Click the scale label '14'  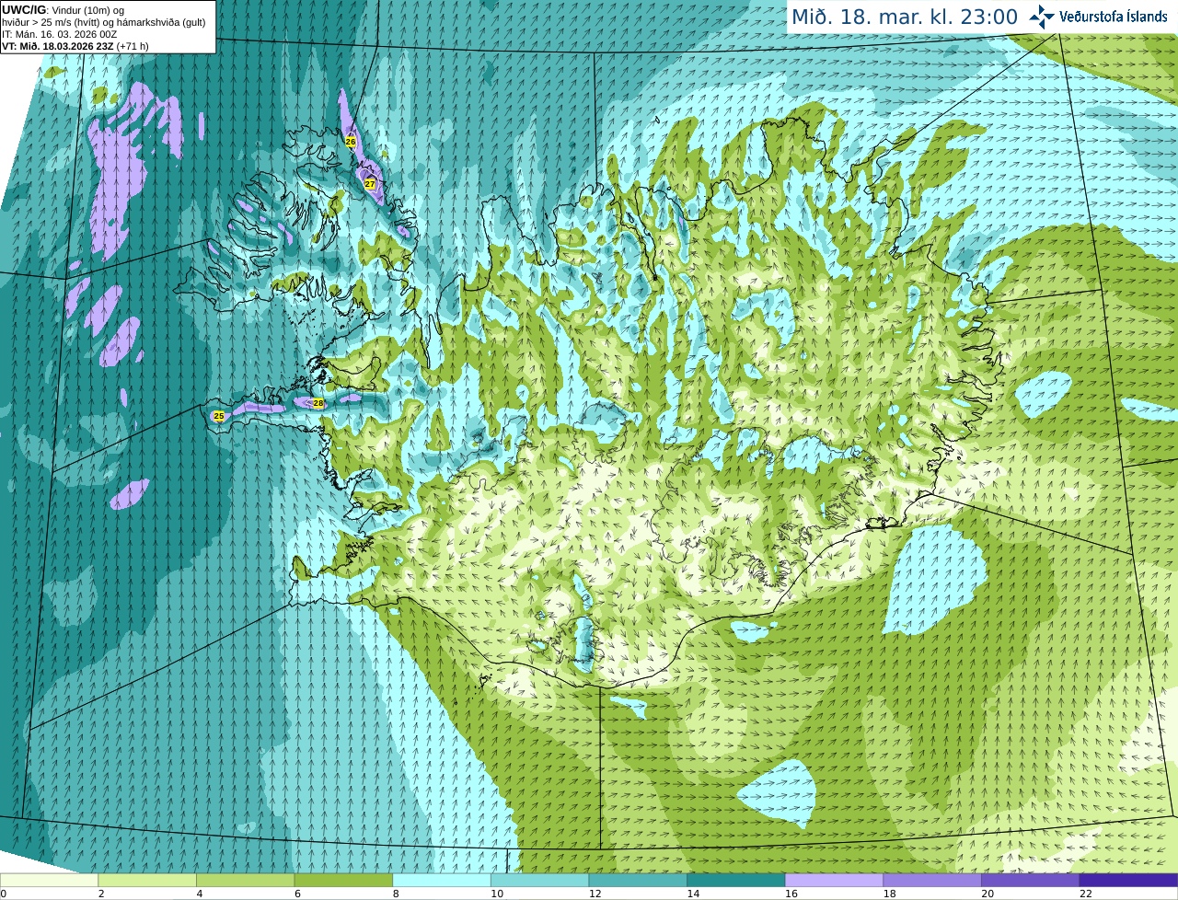click(693, 894)
